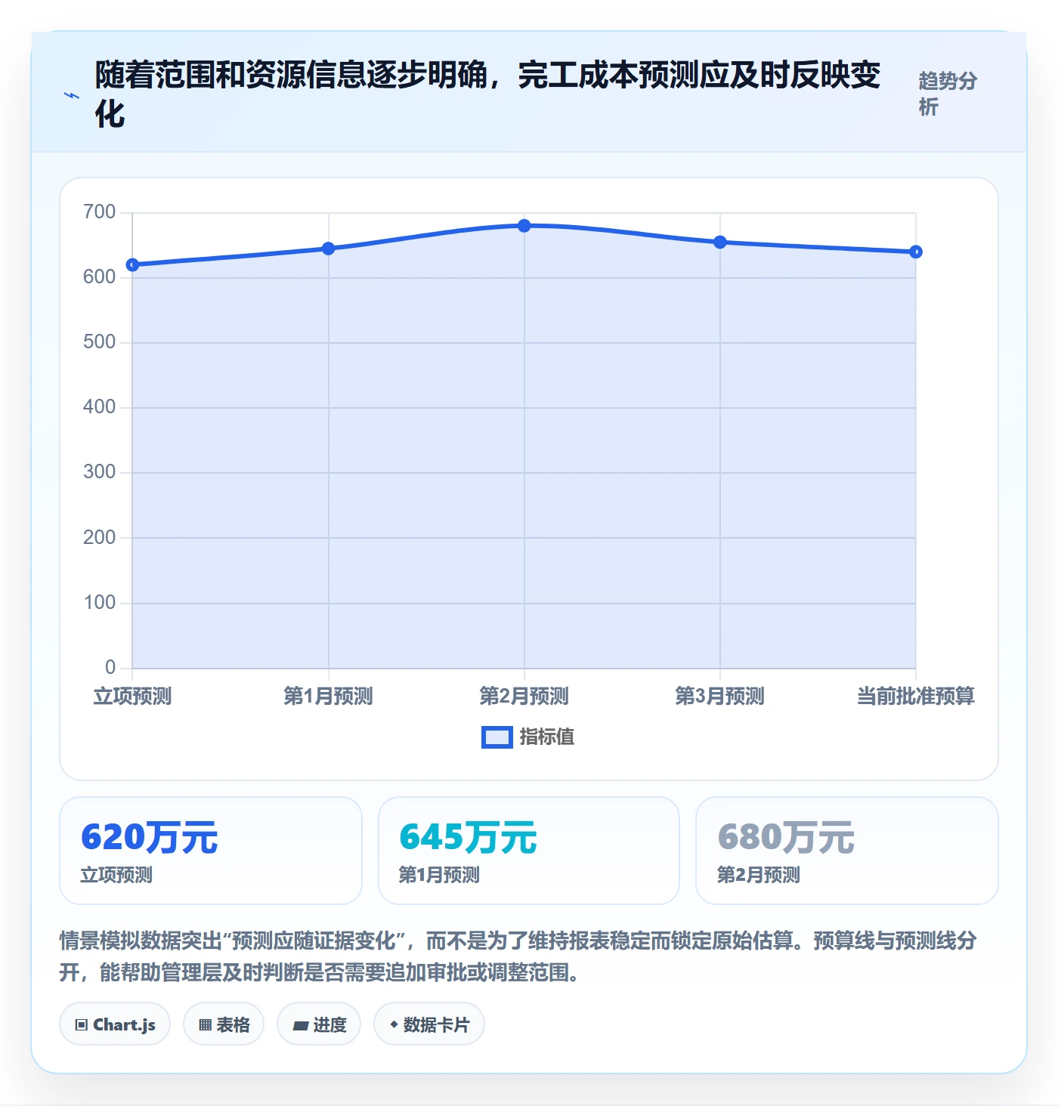The image size is (1058, 1106).
Task: Click the 0 y-axis label
Action: (x=110, y=668)
